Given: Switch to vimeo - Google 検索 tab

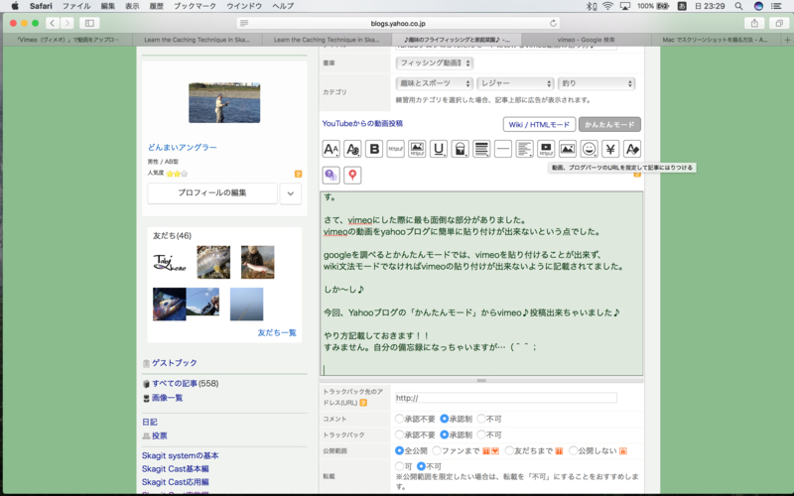Looking at the screenshot, I should coord(587,40).
